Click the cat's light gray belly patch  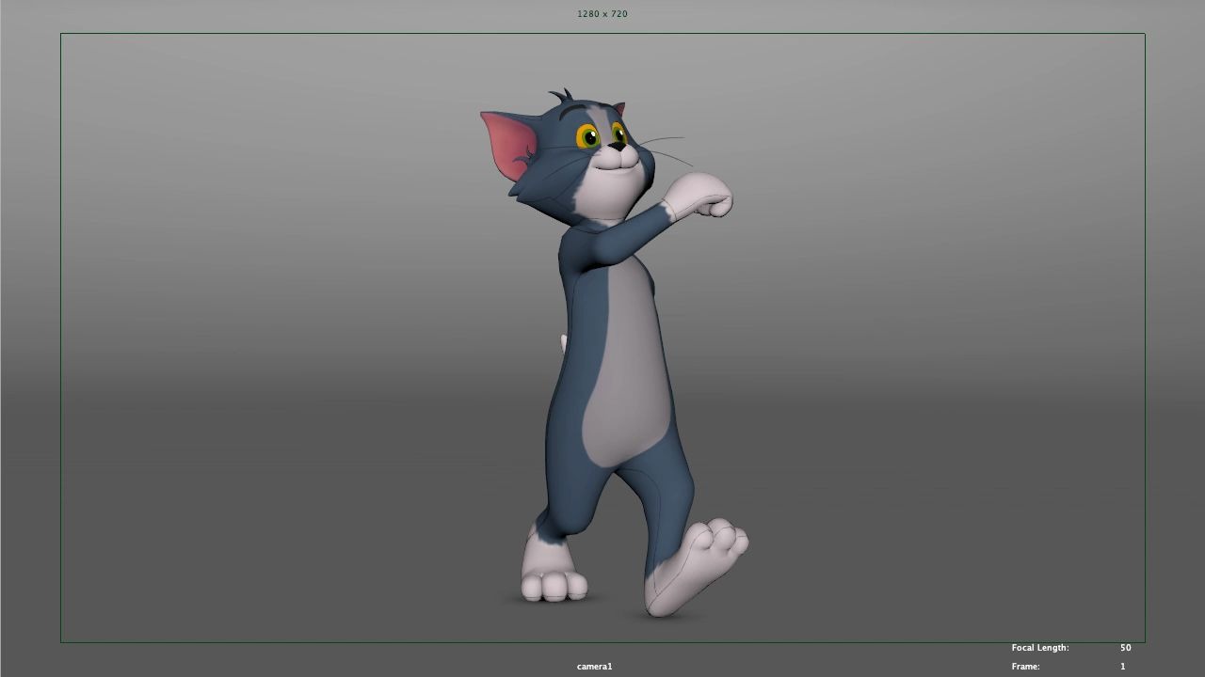point(621,376)
